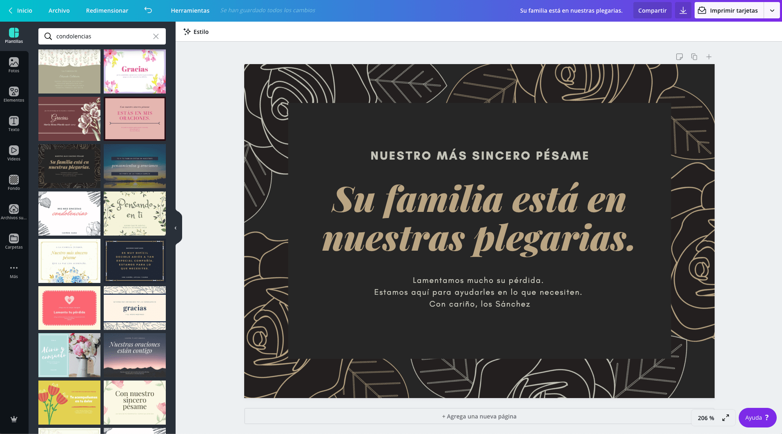Collapse the templates side panel
The image size is (782, 434).
coord(176,228)
